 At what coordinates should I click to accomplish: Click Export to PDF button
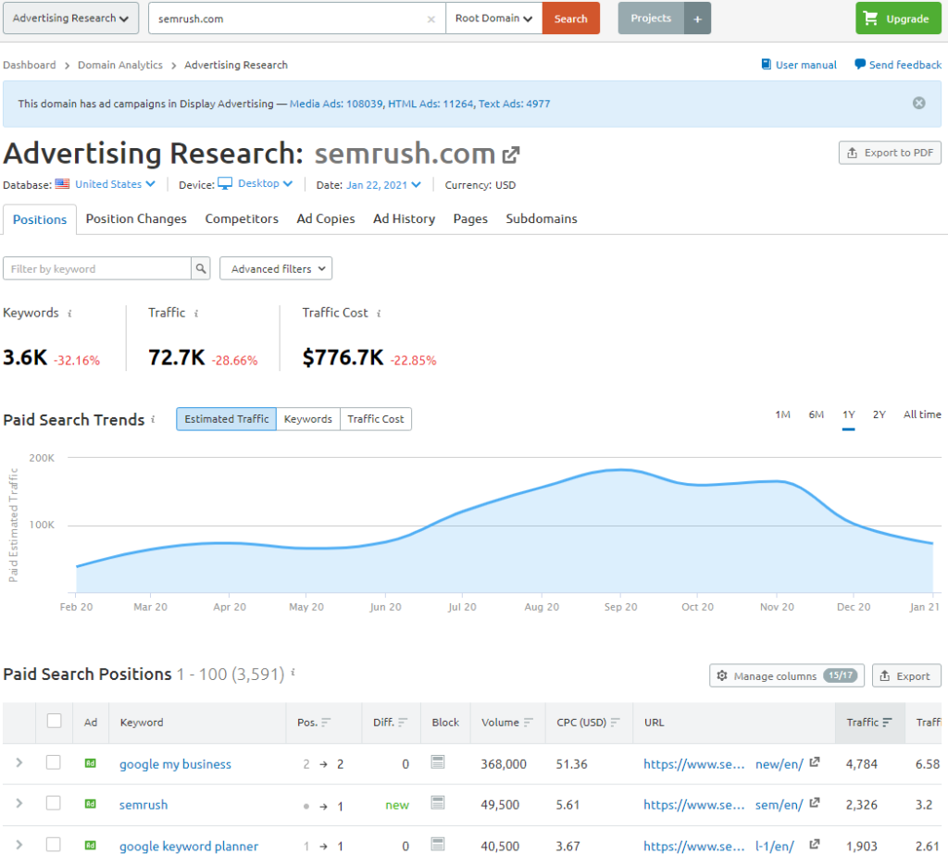890,153
